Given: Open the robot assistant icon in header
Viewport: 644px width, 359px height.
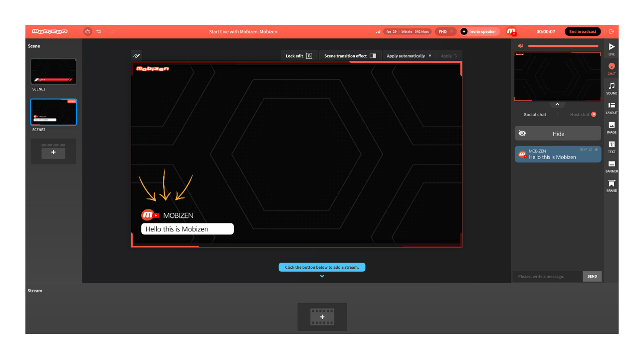Looking at the screenshot, I should tap(88, 31).
